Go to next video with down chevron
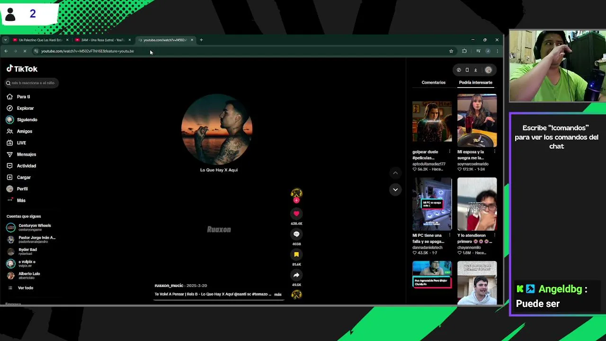Screen dimensions: 606x341 (395, 189)
